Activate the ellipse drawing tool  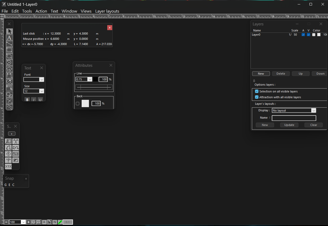click(9, 56)
